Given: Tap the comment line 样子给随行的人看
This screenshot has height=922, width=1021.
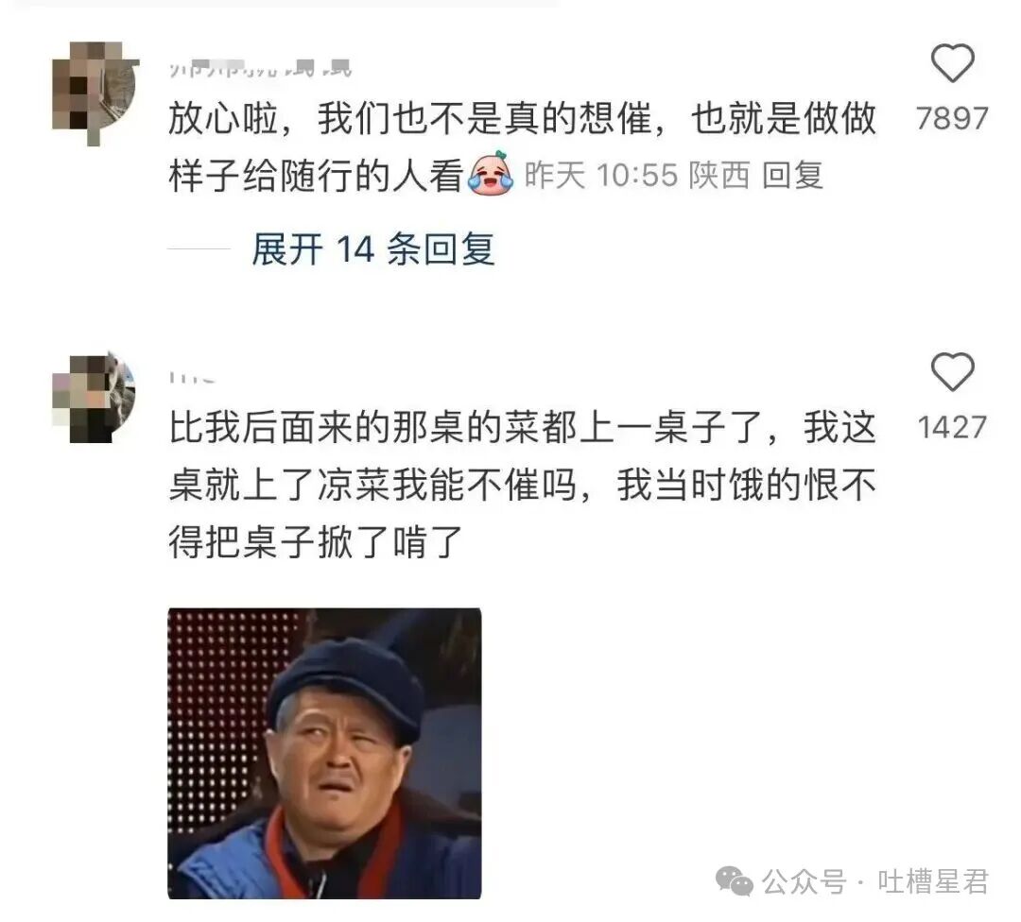Looking at the screenshot, I should 316,176.
